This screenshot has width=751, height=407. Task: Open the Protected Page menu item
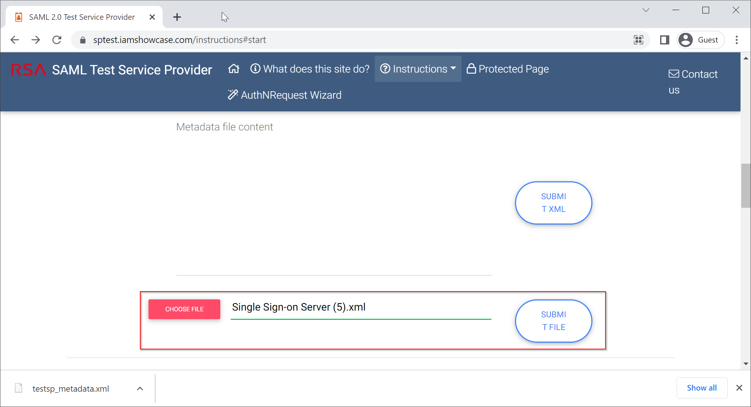pos(508,69)
